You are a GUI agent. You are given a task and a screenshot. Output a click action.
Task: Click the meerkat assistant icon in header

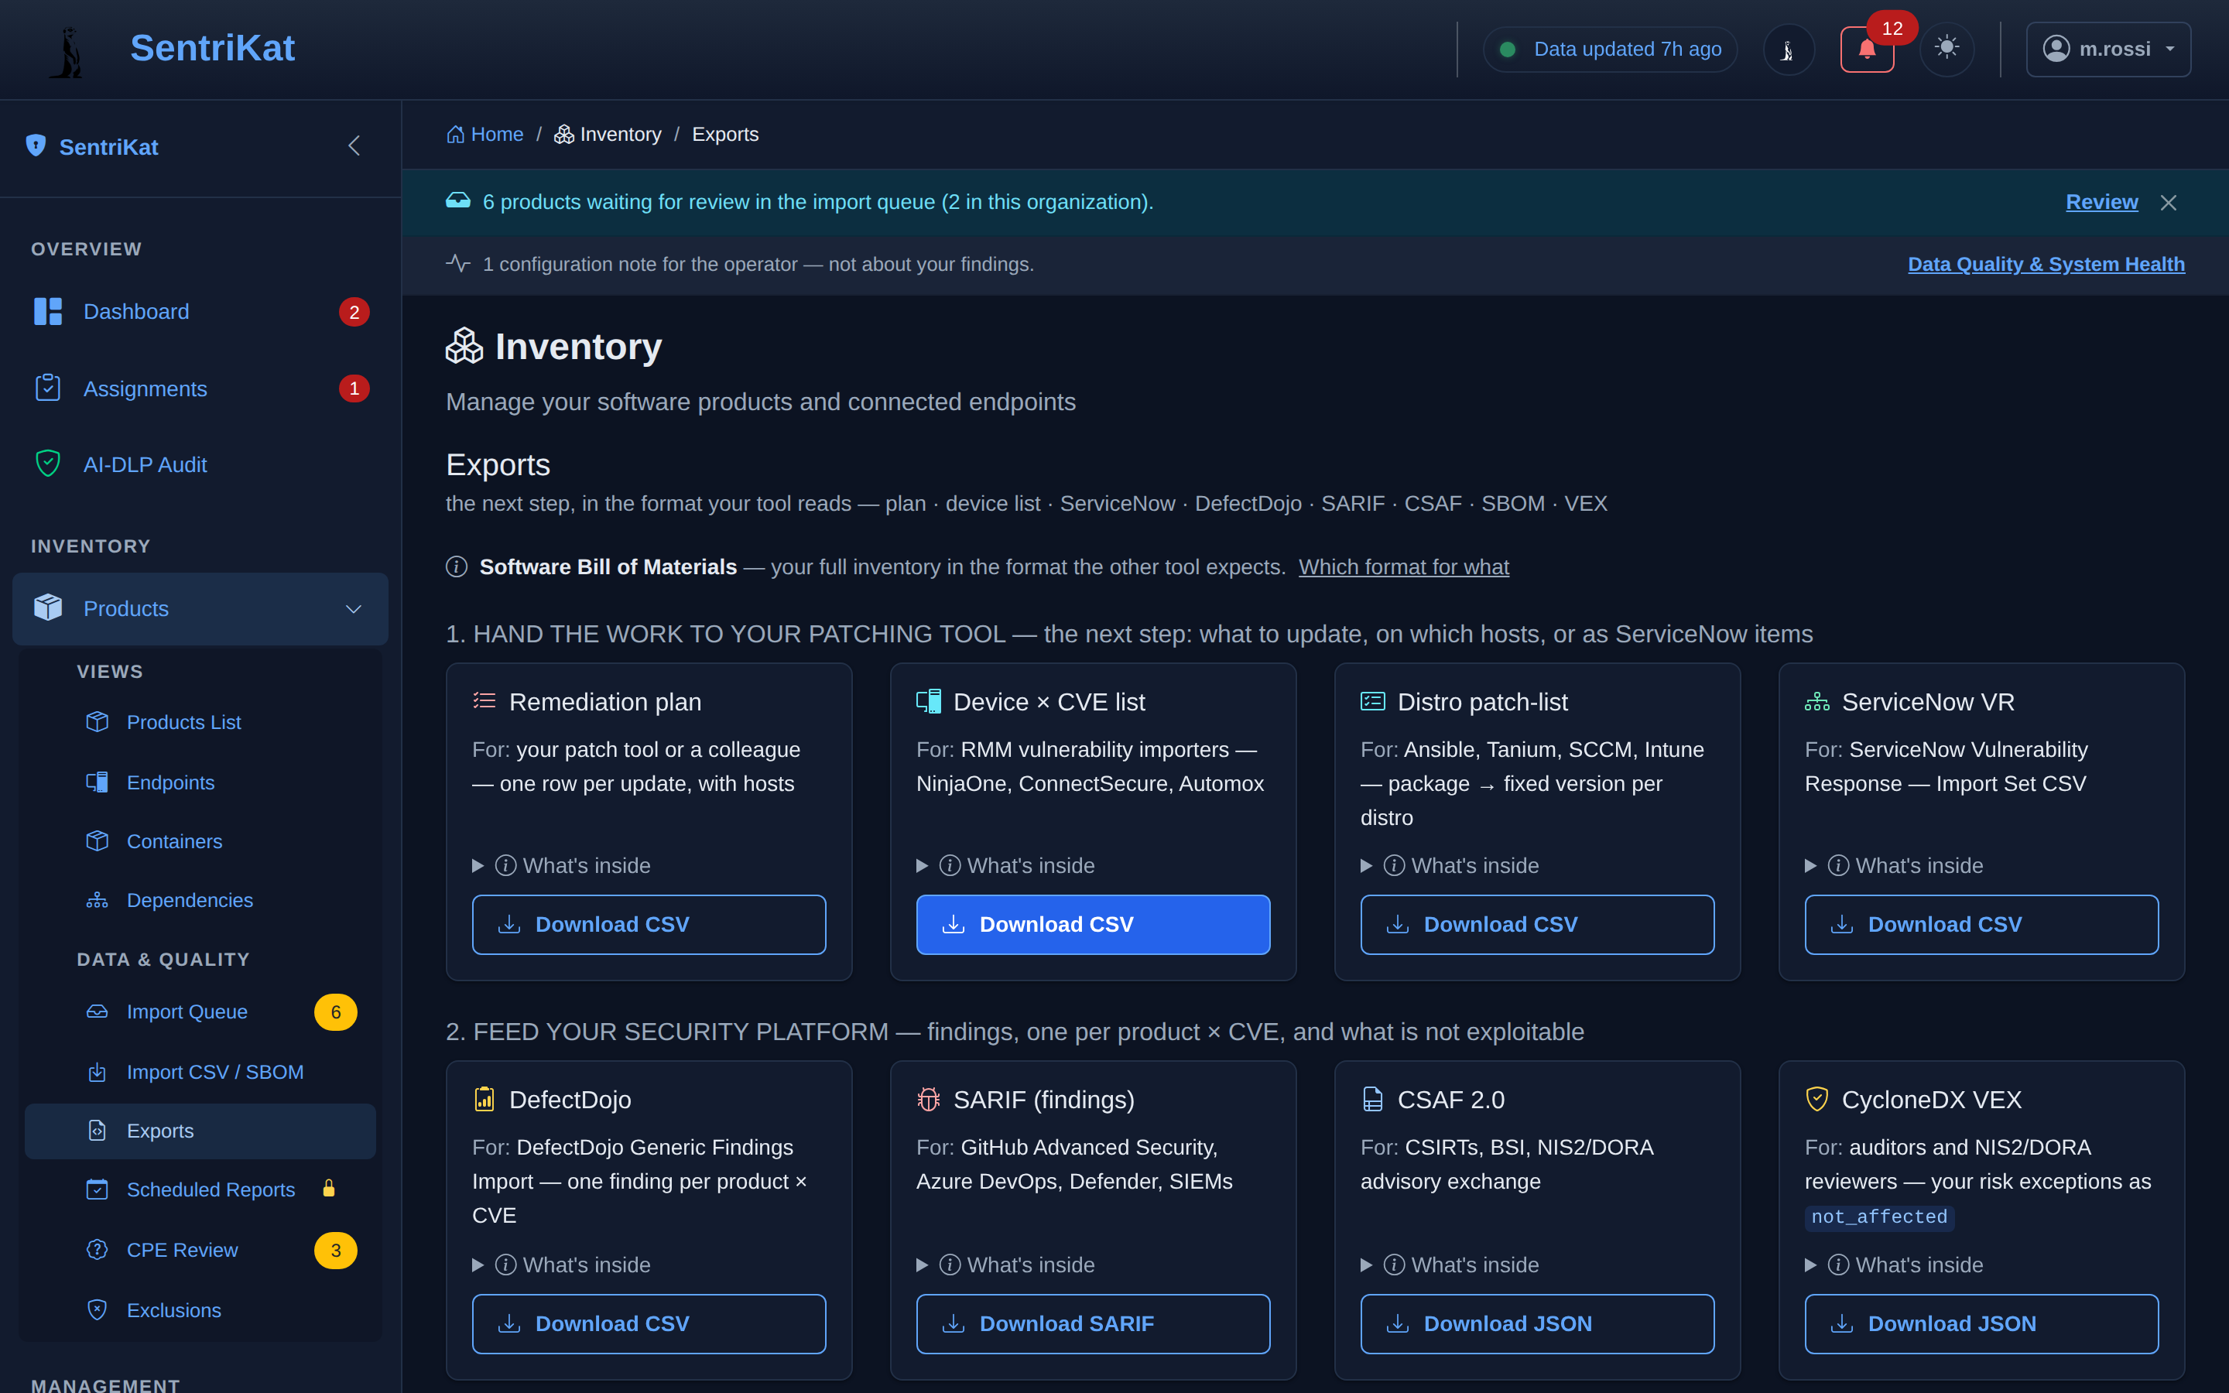(x=1788, y=50)
